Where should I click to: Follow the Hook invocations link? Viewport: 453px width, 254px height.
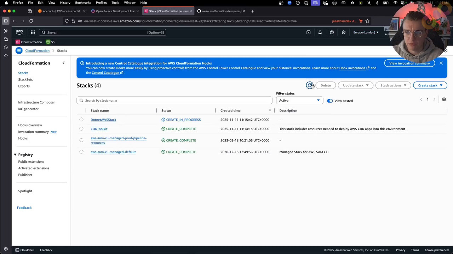pyautogui.click(x=354, y=68)
